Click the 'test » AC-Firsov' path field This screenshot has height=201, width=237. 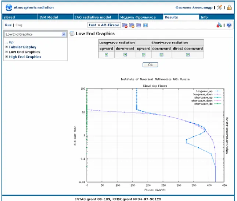point(104,25)
